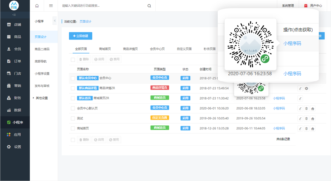Open 营销 in the main sidebar
This screenshot has width=331, height=181.
[15, 86]
